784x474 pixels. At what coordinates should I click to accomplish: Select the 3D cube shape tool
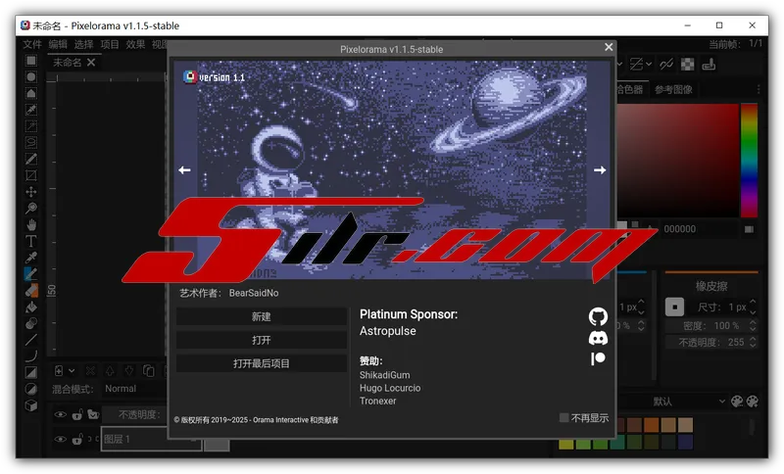coord(31,405)
